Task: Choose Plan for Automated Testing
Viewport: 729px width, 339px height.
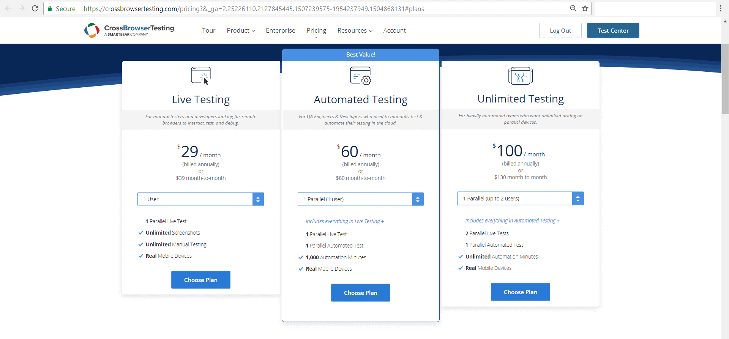Action: 361,293
